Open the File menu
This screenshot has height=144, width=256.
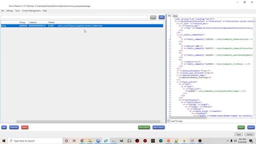pos(2,11)
